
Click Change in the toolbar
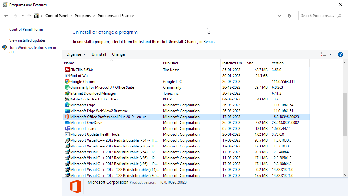point(118,54)
